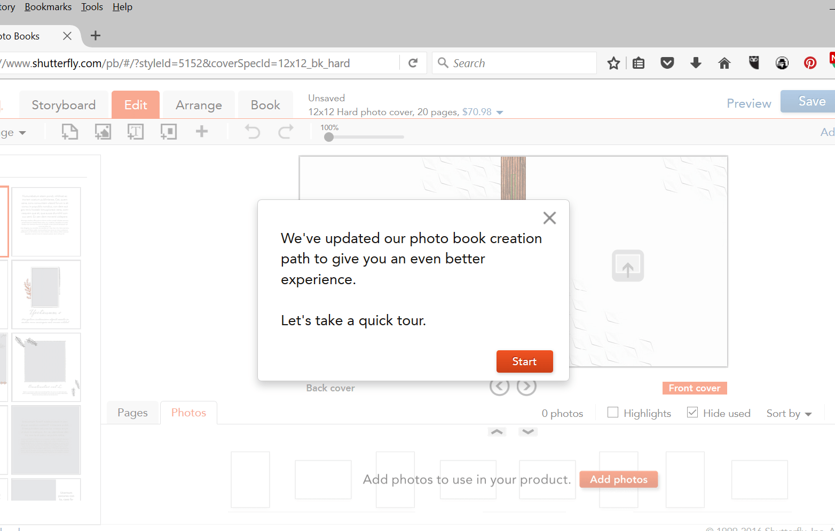Click the upload photo placeholder on front cover
This screenshot has height=531, width=835.
(628, 265)
